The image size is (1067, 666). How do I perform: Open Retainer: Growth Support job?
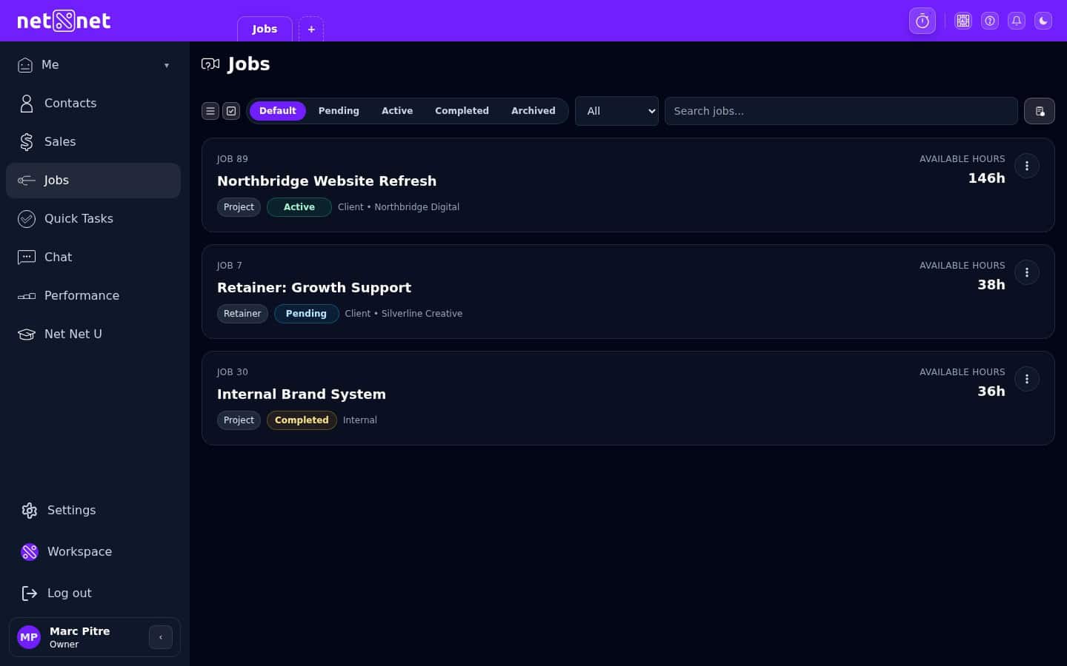coord(314,287)
